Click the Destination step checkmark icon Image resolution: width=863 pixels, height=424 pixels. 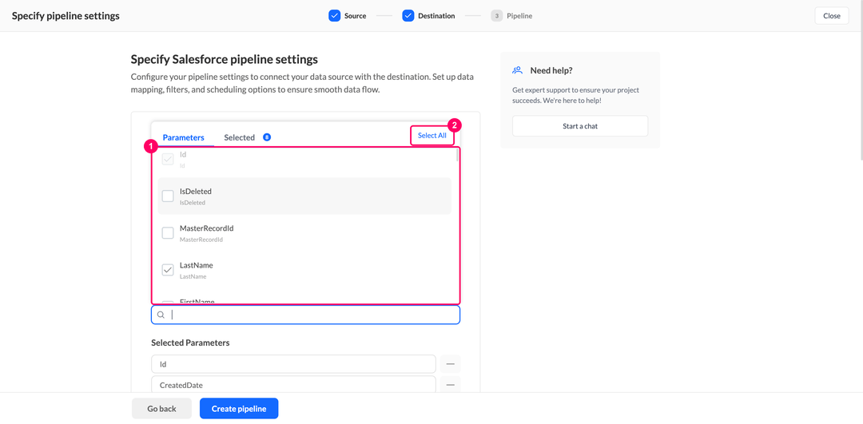pyautogui.click(x=408, y=16)
